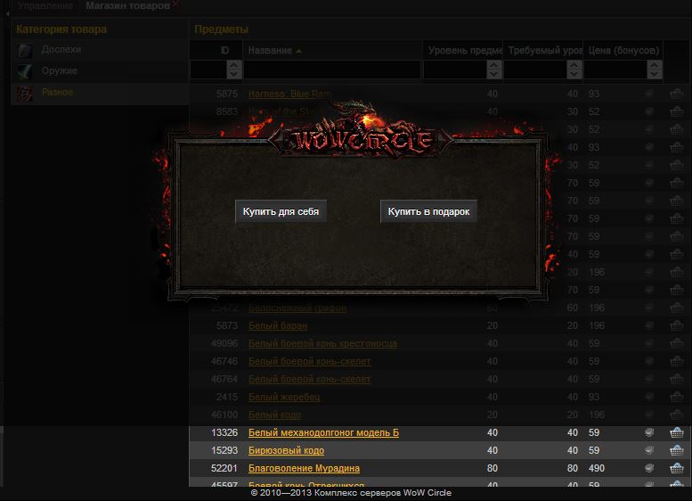Screen dimensions: 692x501
Task: Open Благоволение Мурадина item link
Action: [x=304, y=468]
